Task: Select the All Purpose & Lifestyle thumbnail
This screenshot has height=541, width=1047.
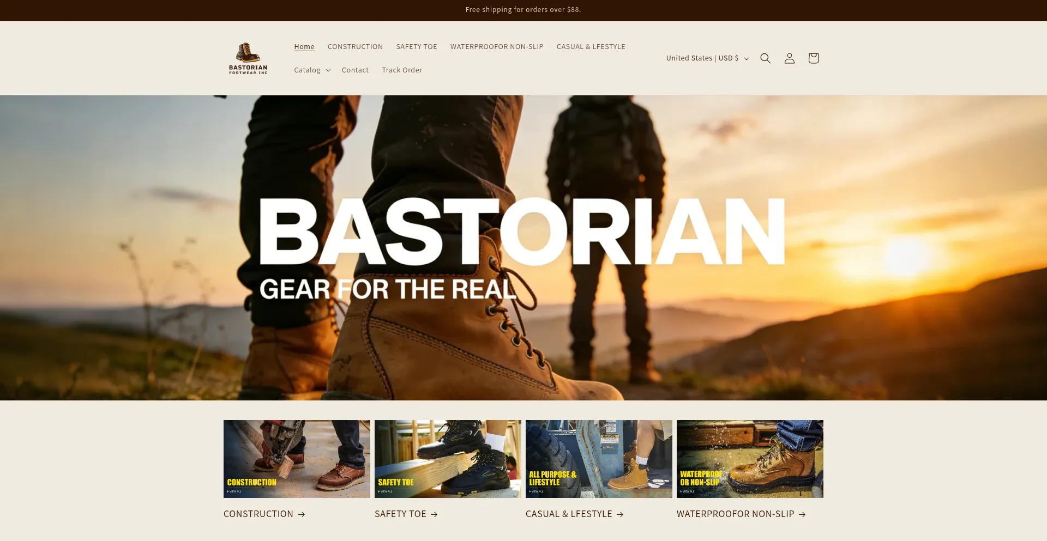Action: pos(599,459)
